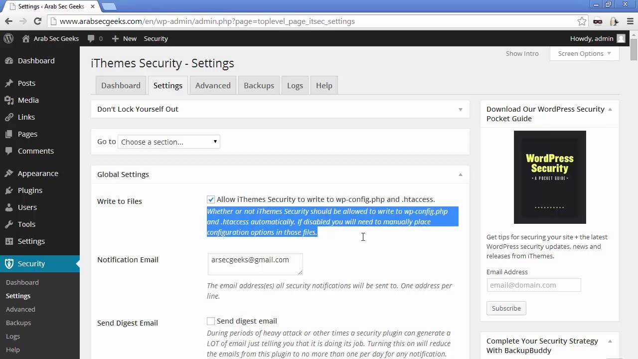The image size is (638, 359).
Task: Open the Choose a section dropdown
Action: click(169, 142)
